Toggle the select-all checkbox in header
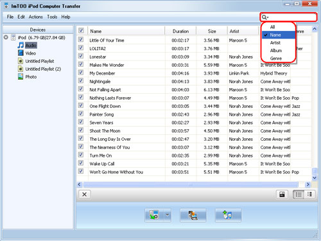321x241 pixels. 81,31
